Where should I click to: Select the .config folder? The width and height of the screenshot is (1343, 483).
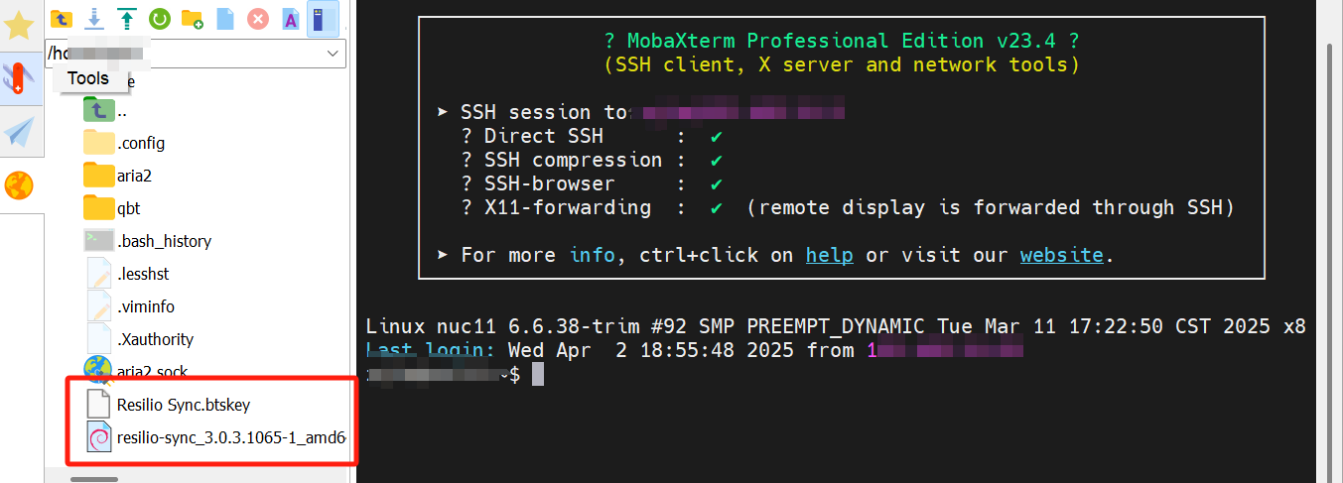coord(140,143)
